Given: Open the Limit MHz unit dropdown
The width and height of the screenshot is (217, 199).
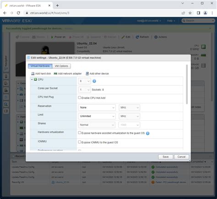Looking at the screenshot, I should [x=130, y=116].
